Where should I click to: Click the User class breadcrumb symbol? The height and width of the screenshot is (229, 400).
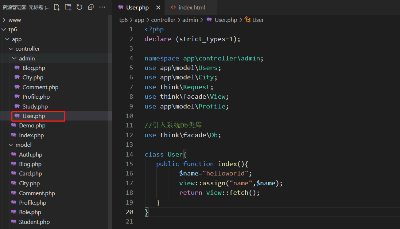click(x=258, y=20)
